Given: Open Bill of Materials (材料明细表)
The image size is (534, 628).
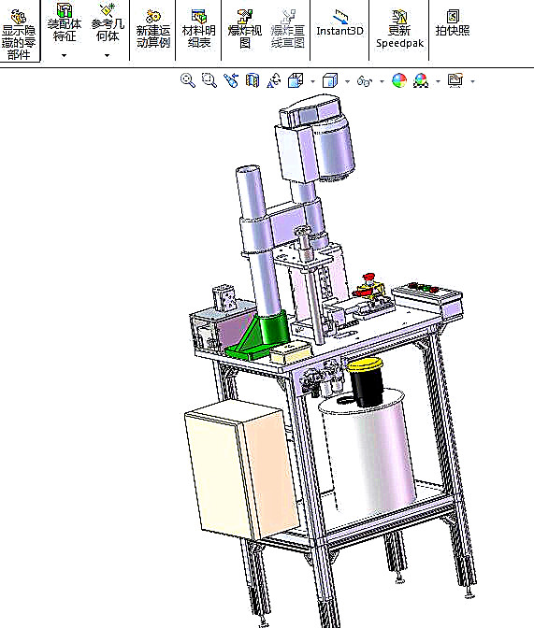Looking at the screenshot, I should click(x=199, y=29).
